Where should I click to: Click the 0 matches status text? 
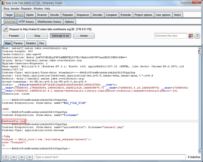tap(194, 157)
